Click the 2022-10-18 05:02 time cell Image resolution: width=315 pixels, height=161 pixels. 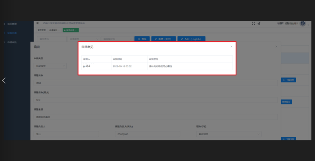(x=129, y=66)
